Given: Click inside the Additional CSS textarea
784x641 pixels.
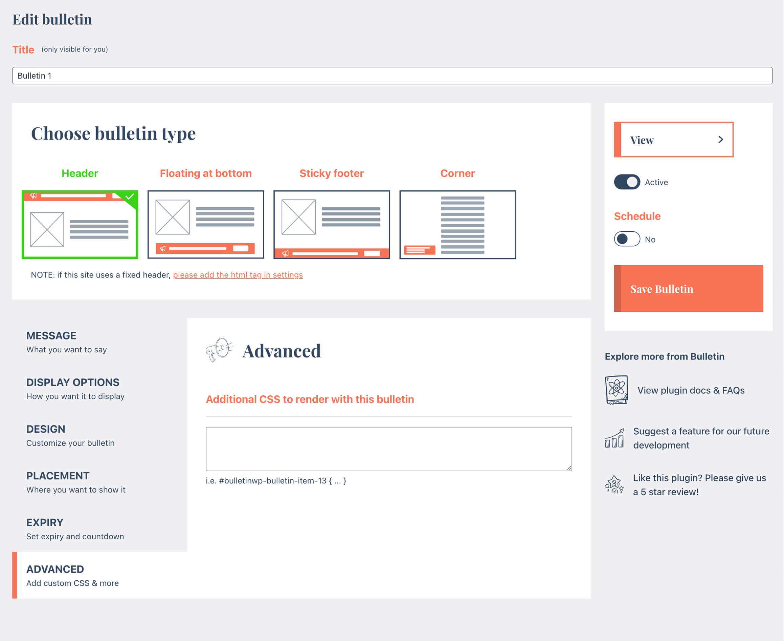Looking at the screenshot, I should (x=388, y=449).
